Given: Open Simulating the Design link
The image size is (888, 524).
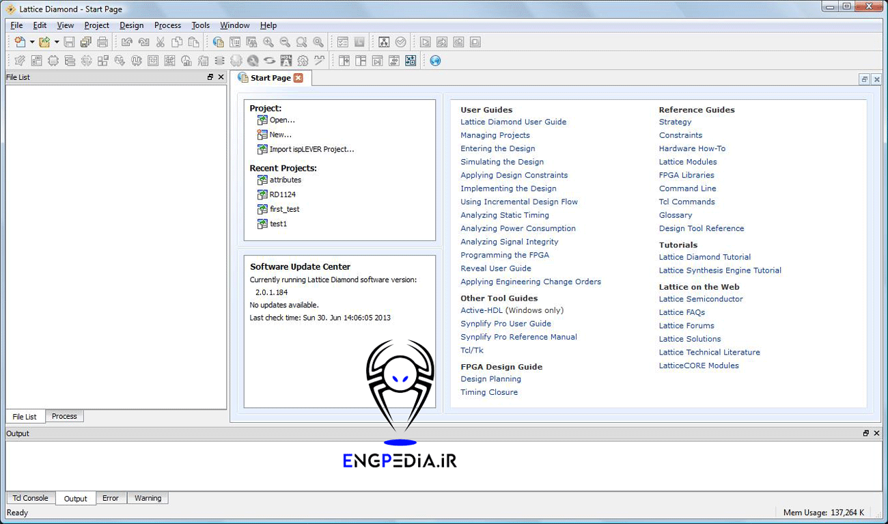Looking at the screenshot, I should (x=502, y=162).
